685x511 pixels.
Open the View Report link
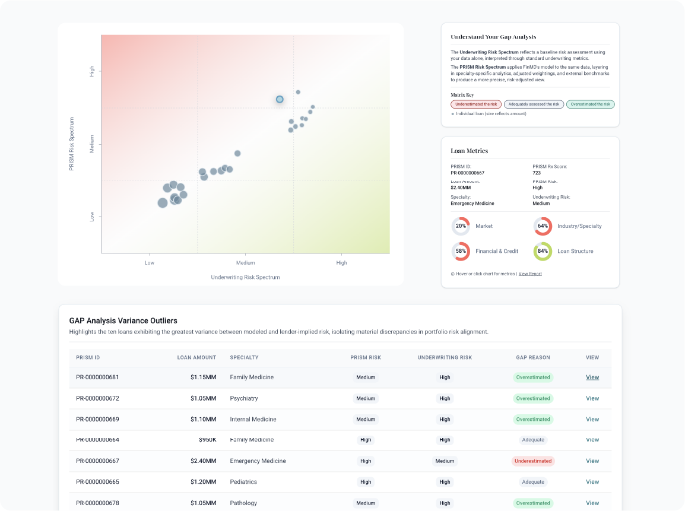530,274
